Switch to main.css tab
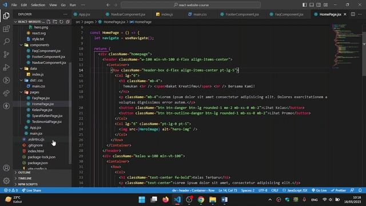This screenshot has height=206, width=366. [200, 14]
